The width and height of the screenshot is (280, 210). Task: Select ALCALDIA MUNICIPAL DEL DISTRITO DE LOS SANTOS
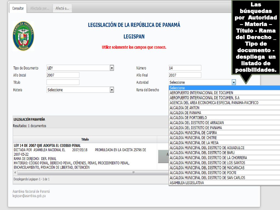click(224, 163)
